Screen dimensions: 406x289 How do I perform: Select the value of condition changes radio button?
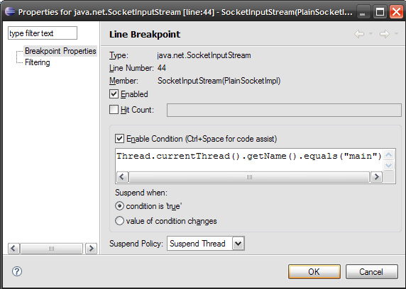[x=119, y=221]
